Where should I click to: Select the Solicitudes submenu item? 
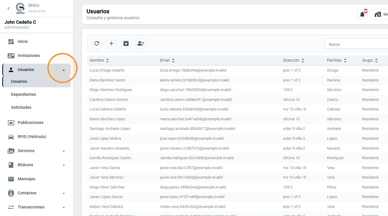[36, 107]
